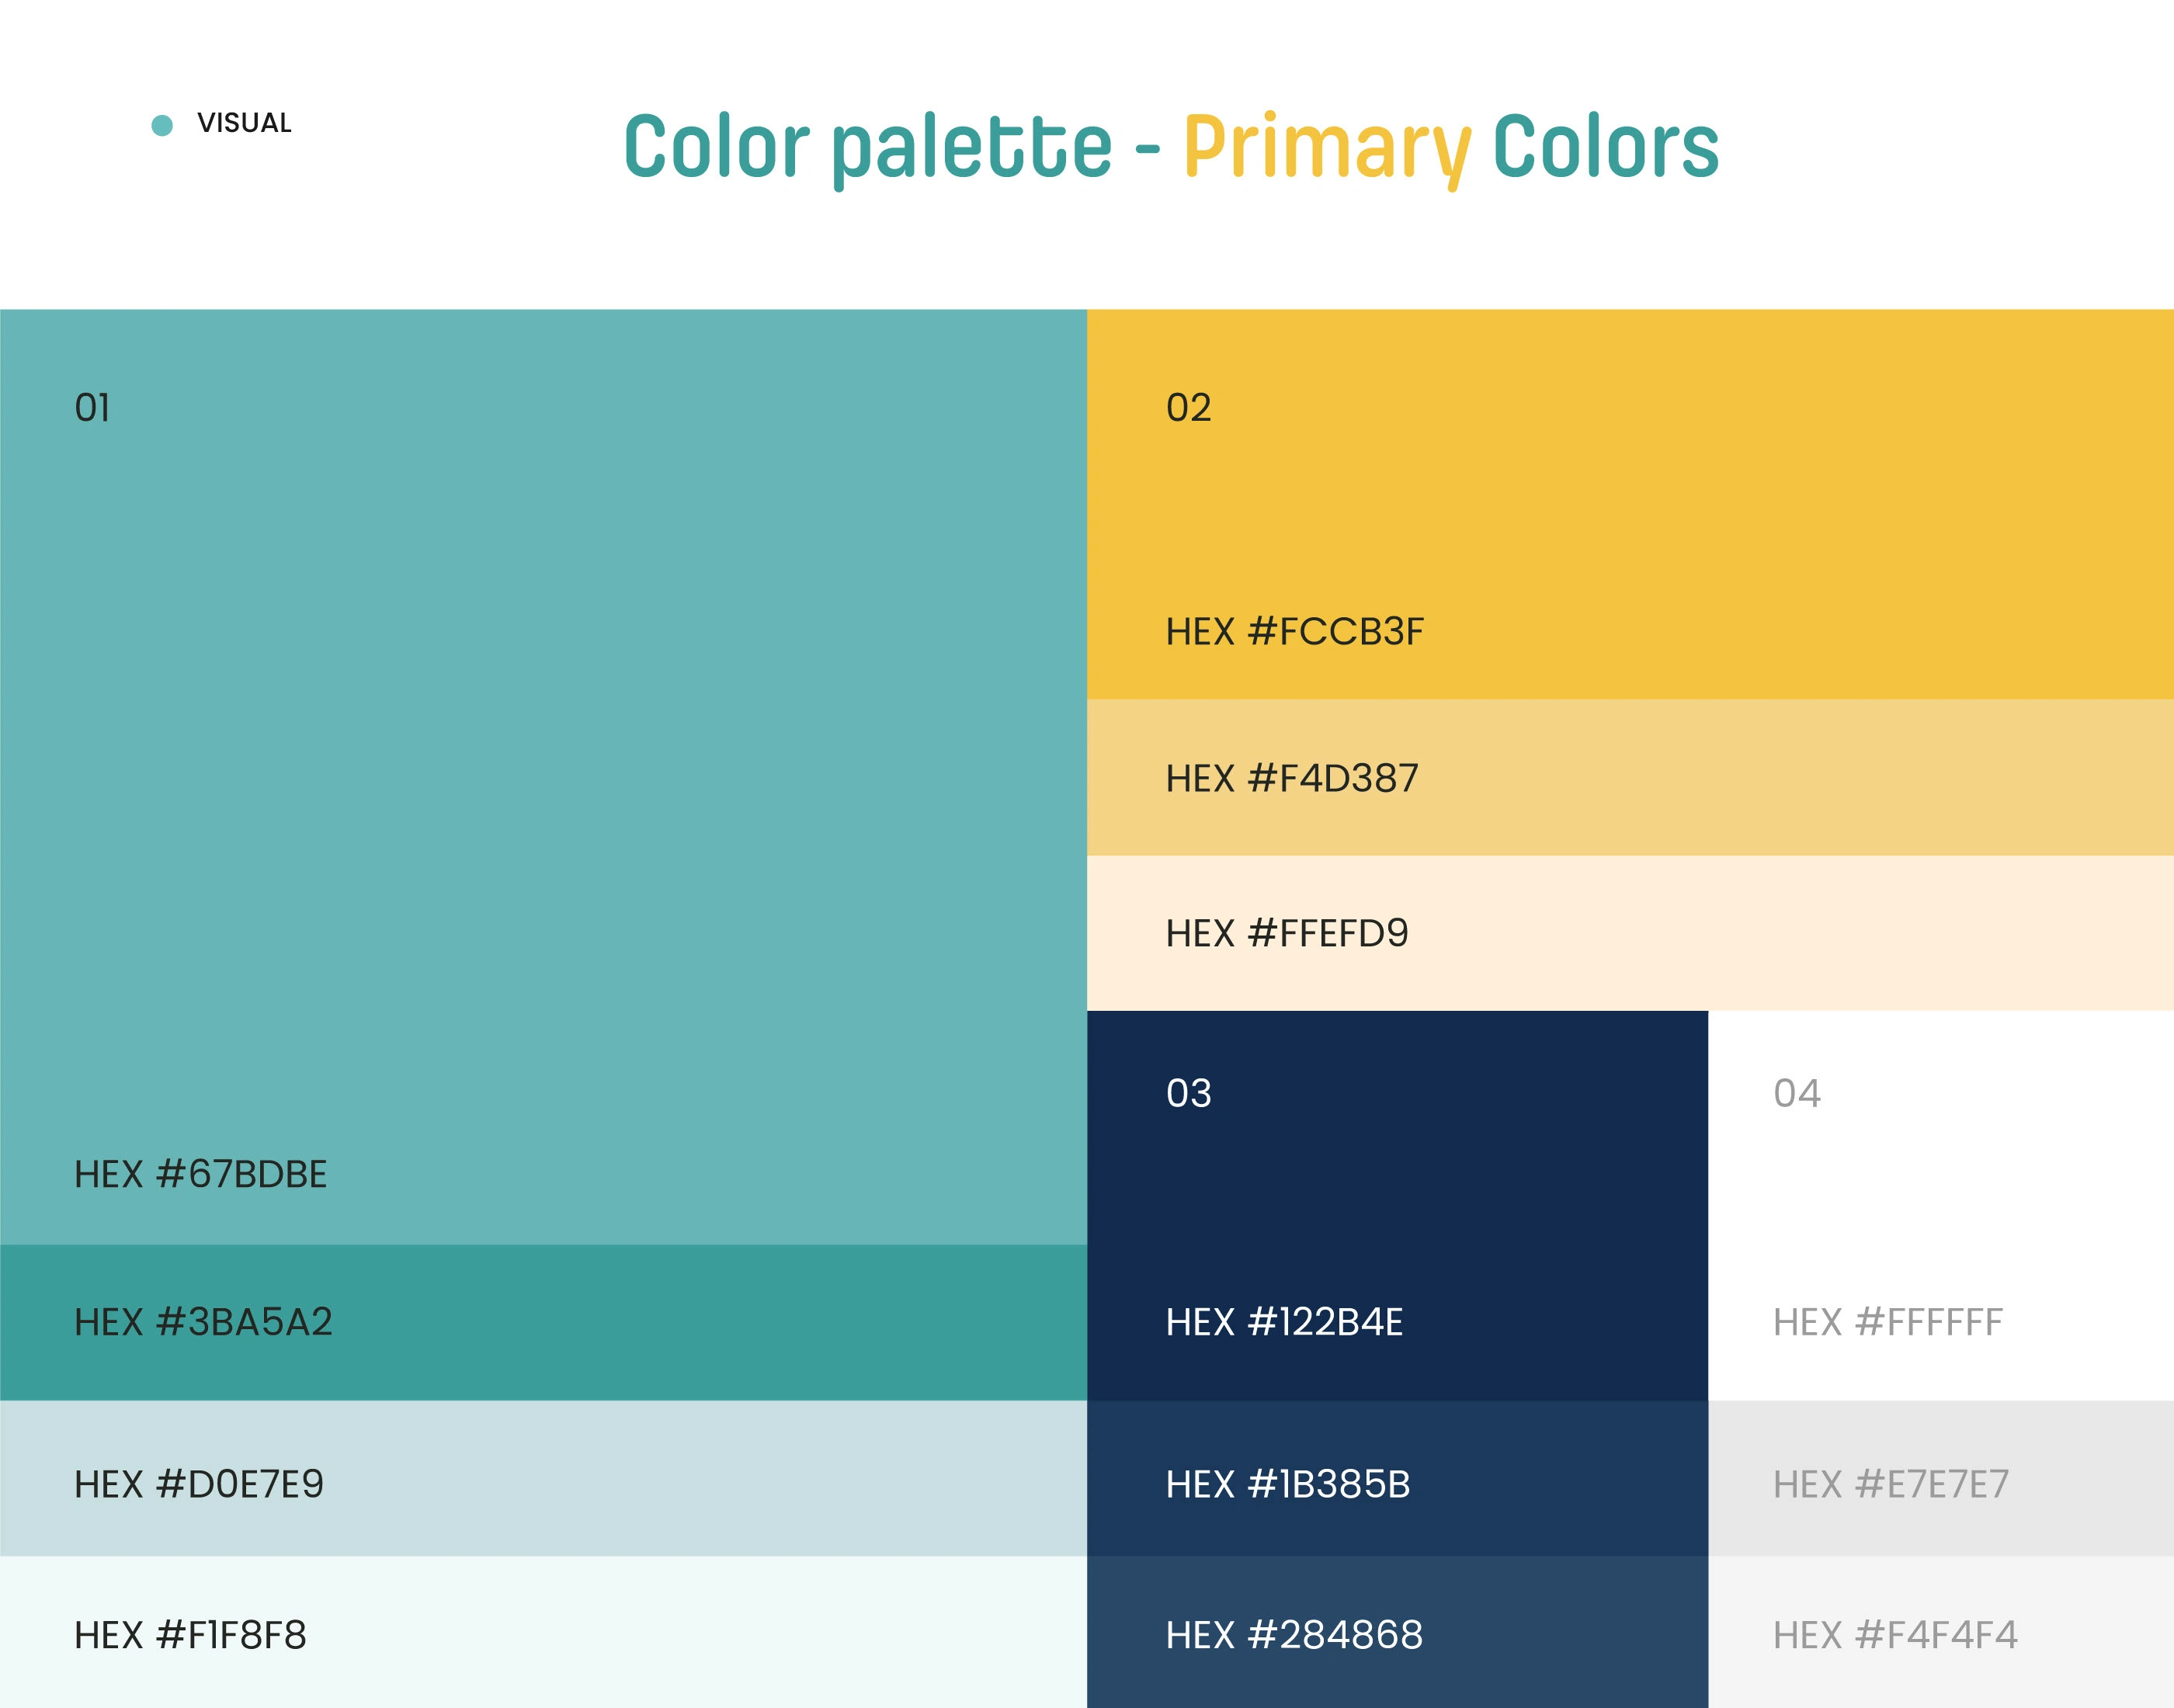Click the Color palette heading text
Screen dimensions: 2174x1708
867,148
